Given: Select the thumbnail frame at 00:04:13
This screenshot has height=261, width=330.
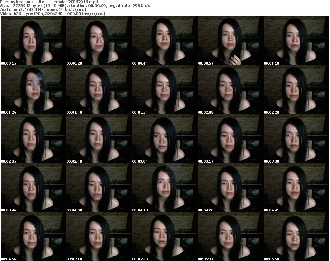Looking at the screenshot, I should [x=165, y=188].
